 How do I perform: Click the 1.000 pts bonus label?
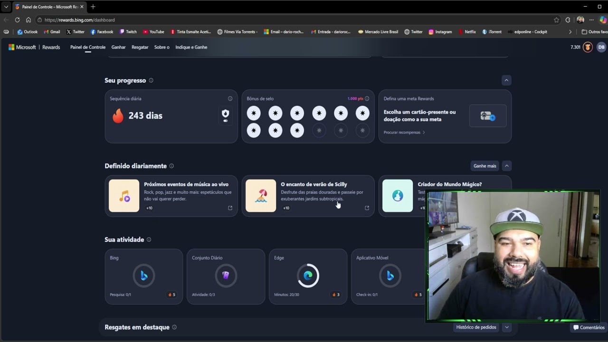(355, 99)
